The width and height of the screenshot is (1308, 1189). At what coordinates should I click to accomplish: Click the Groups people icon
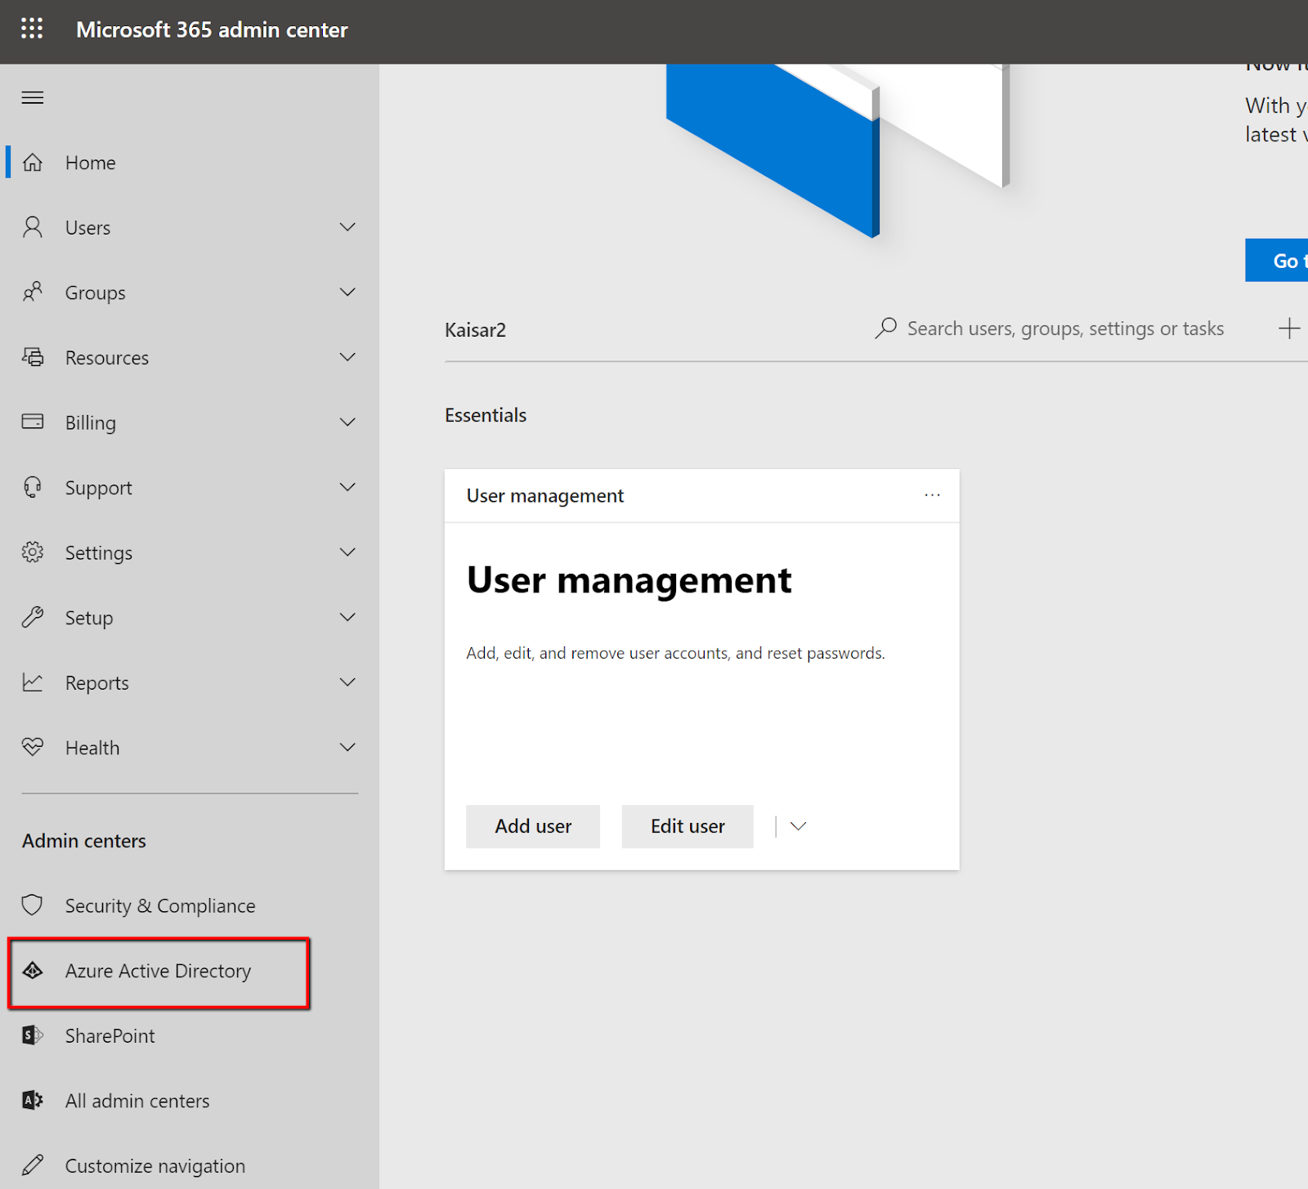click(x=33, y=292)
